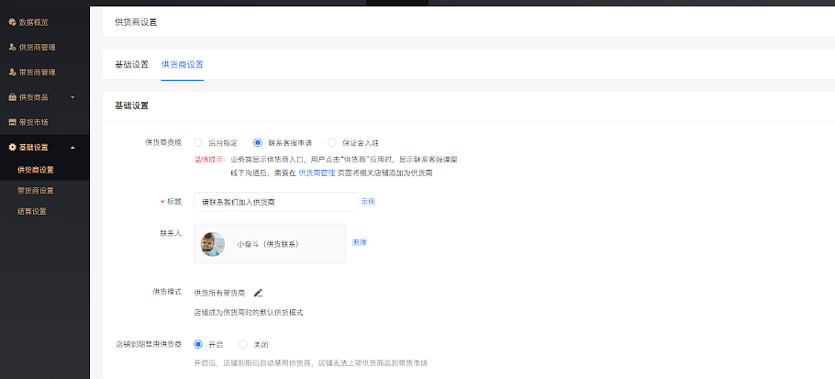
Task: Open 结算设置 in the sidebar submenu
Action: pos(32,211)
